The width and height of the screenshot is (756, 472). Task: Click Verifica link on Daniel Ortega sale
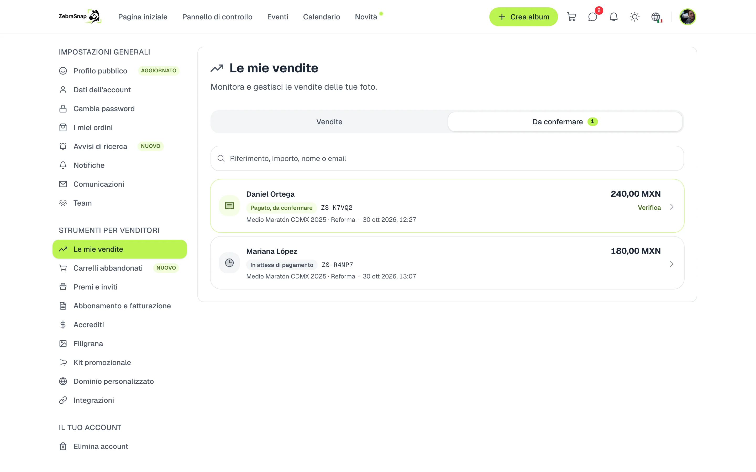click(x=649, y=208)
